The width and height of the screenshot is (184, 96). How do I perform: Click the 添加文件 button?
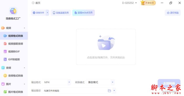pyautogui.click(x=38, y=13)
